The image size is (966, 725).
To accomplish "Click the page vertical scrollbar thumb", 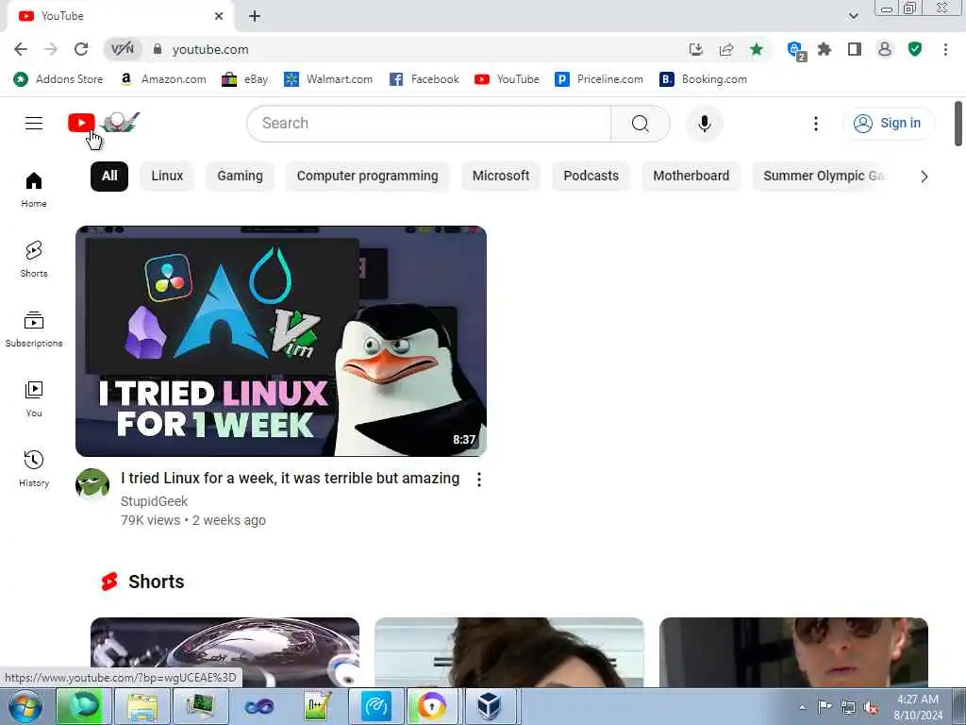I will click(x=958, y=124).
